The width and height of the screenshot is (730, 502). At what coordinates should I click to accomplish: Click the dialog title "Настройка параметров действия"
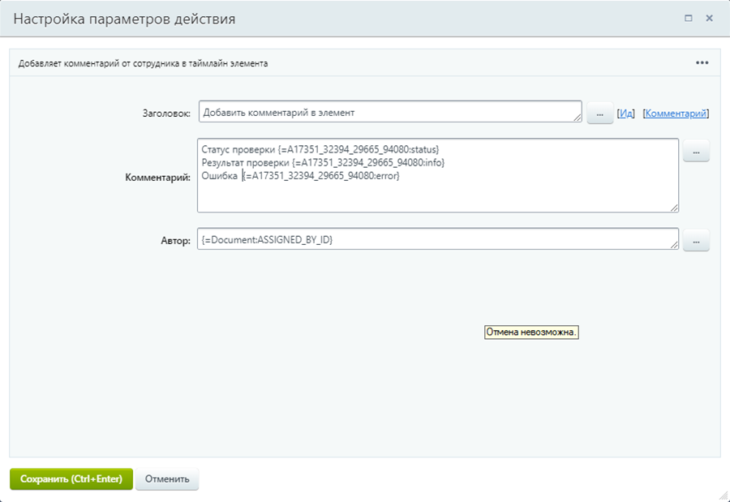click(x=124, y=19)
